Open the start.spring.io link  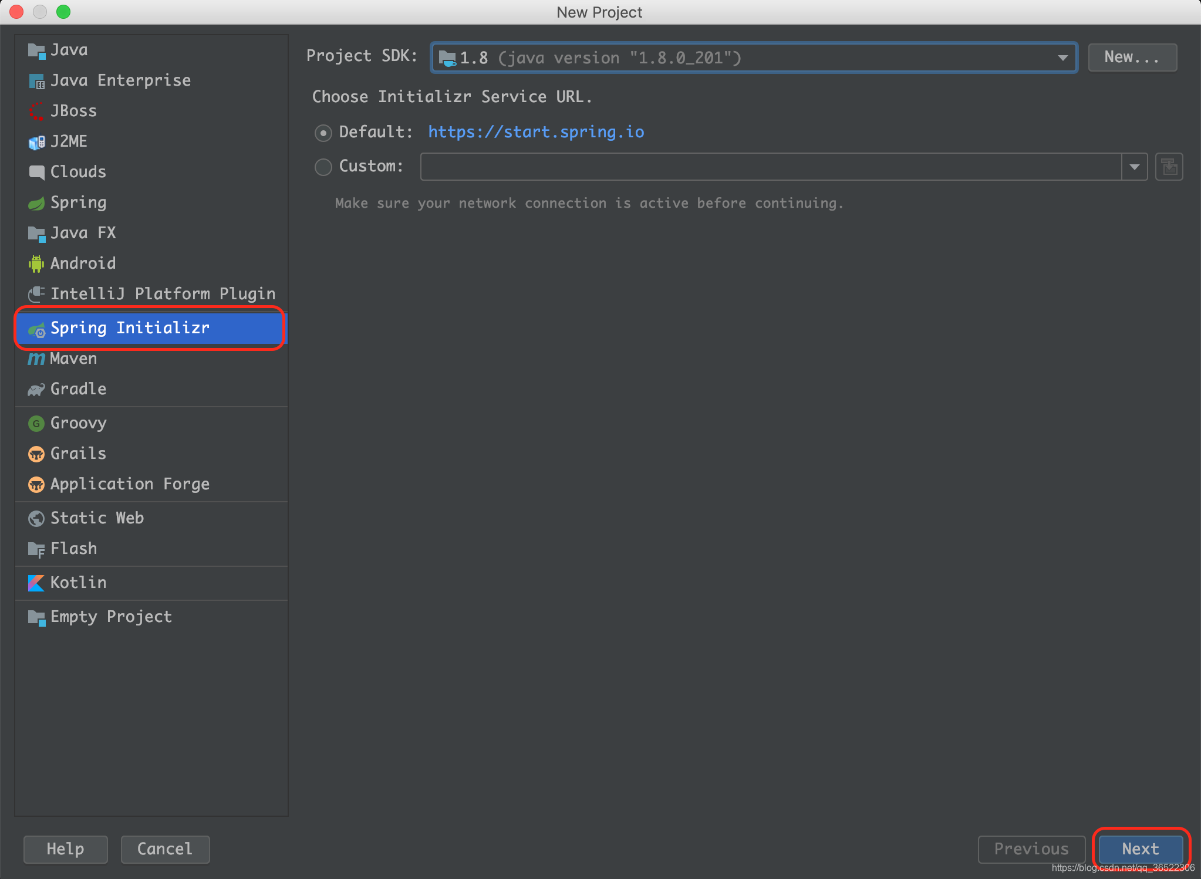coord(536,132)
